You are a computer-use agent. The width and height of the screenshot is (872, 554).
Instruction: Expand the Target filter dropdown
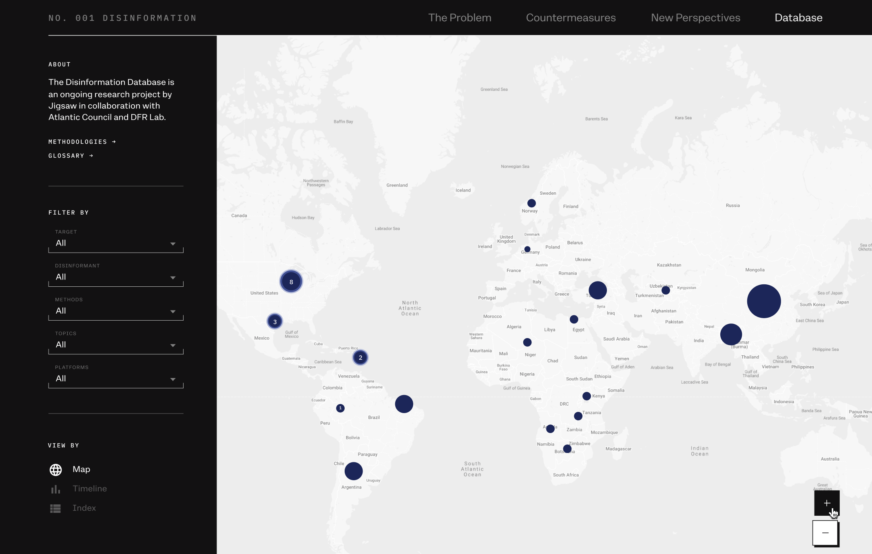[x=116, y=243]
